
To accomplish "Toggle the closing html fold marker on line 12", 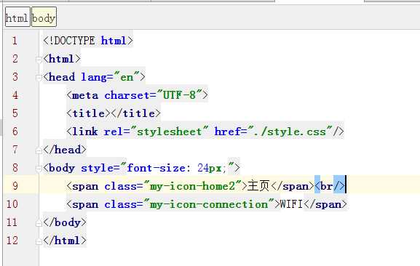I will (x=39, y=241).
